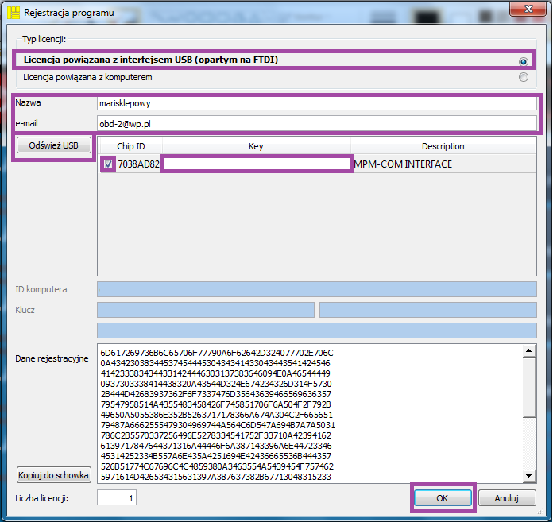Click registration data line starting 79547958
Viewport: 553px width, 522px height.
(216, 404)
